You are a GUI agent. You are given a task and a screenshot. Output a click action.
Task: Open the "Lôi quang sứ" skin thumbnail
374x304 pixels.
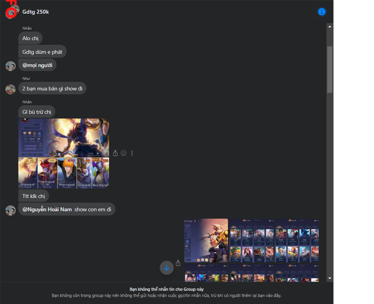[x=28, y=173]
